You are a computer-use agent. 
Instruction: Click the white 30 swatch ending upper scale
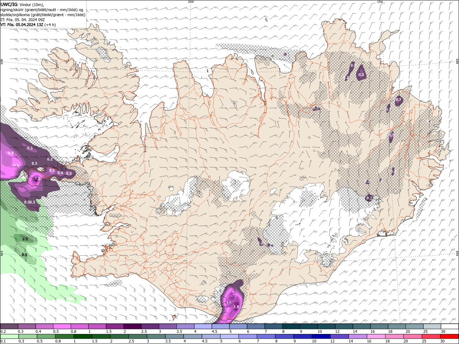coord(450,326)
